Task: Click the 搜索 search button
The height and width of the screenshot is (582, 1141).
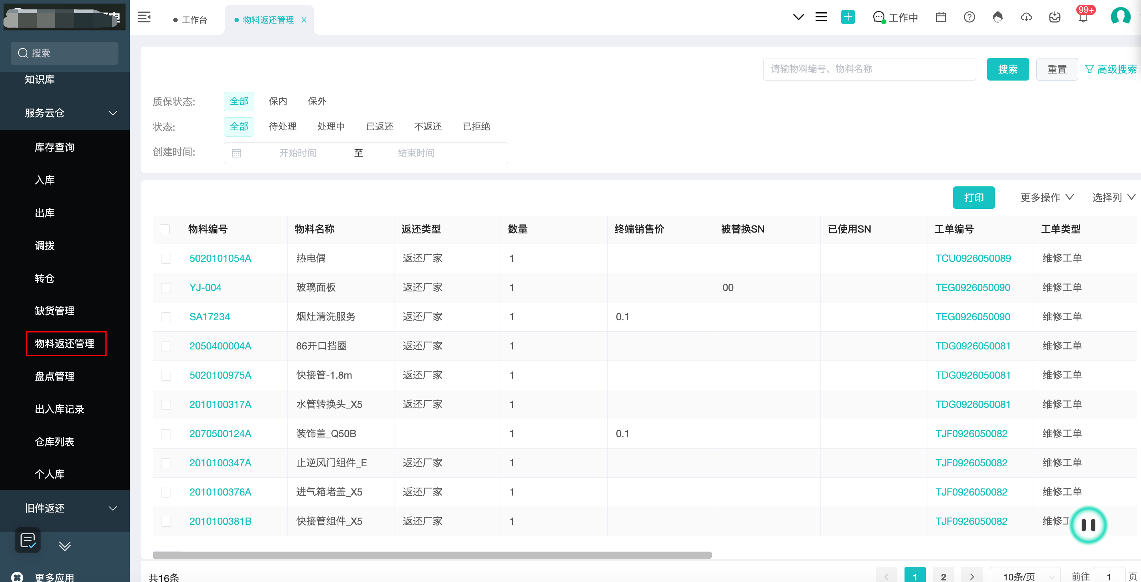Action: [x=1008, y=69]
